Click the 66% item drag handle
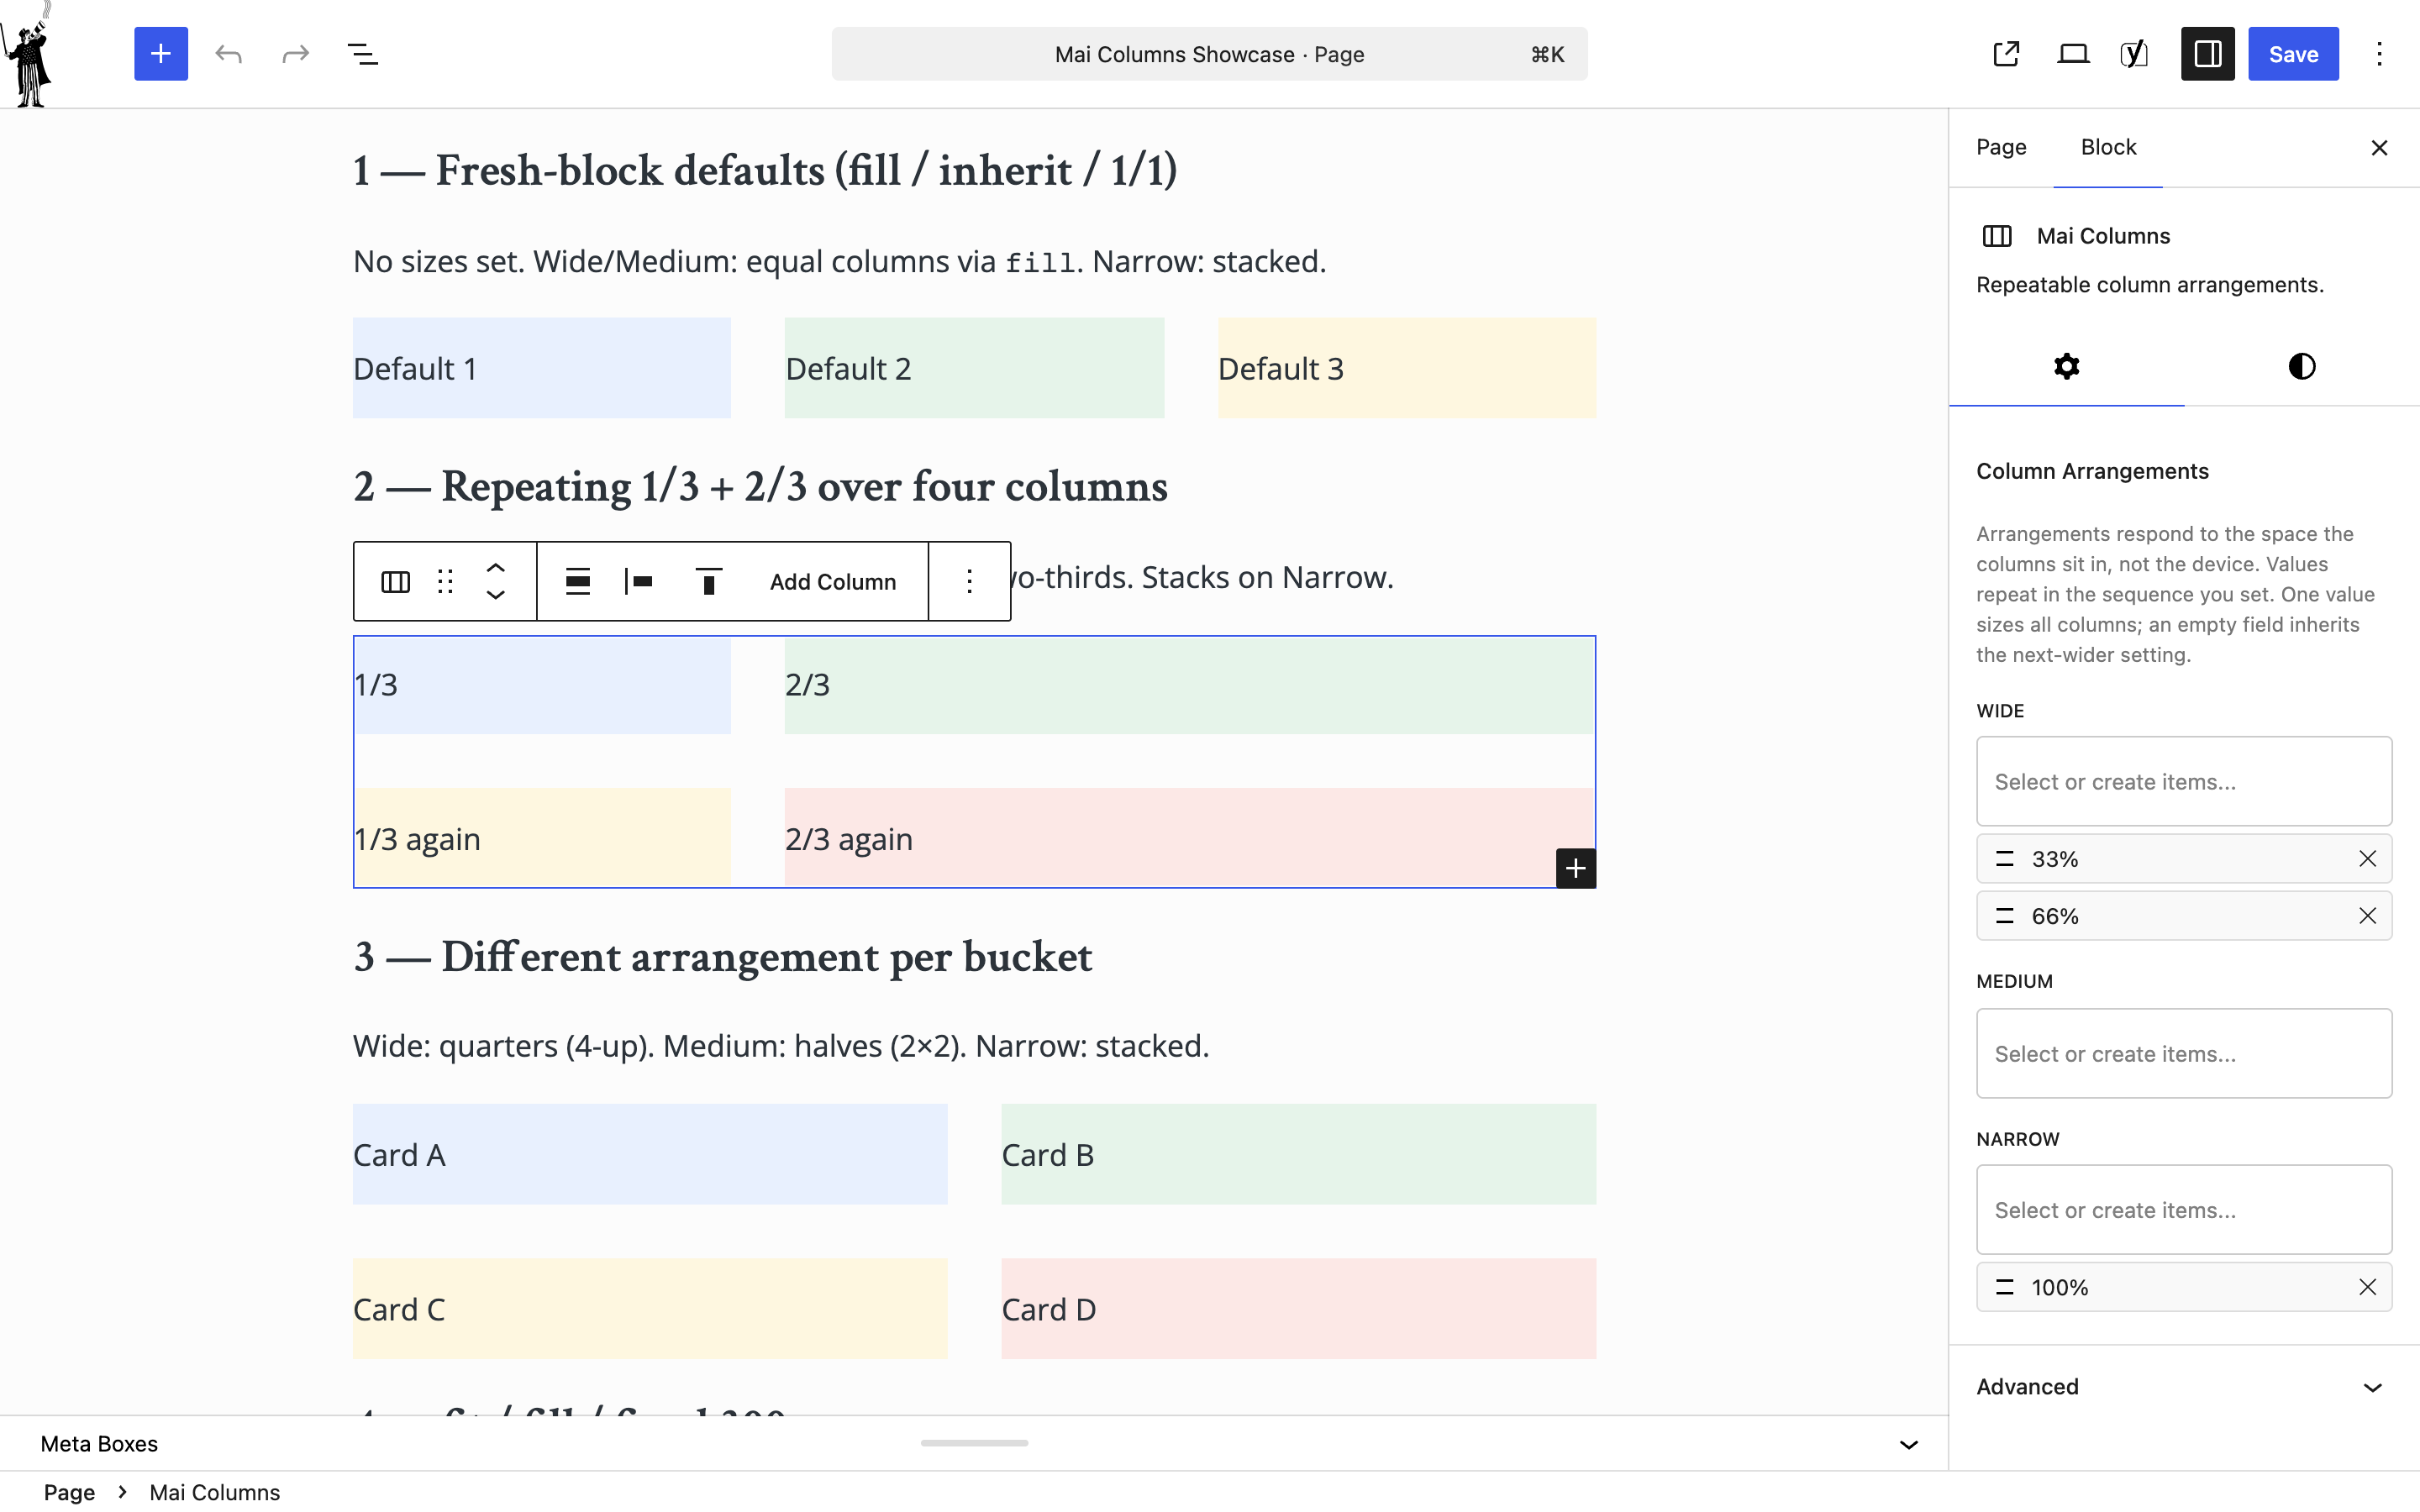The image size is (2420, 1512). 2005,915
